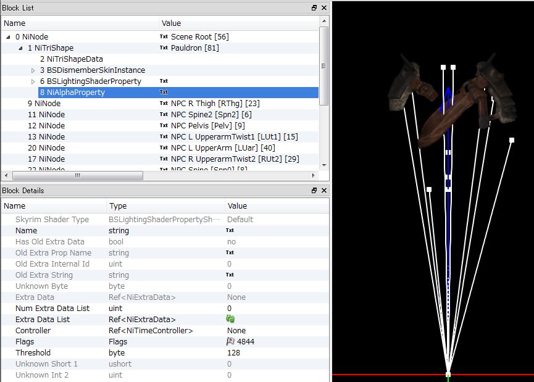Select 20 NiNode block
Viewport: 534px width, 382px height.
46,147
